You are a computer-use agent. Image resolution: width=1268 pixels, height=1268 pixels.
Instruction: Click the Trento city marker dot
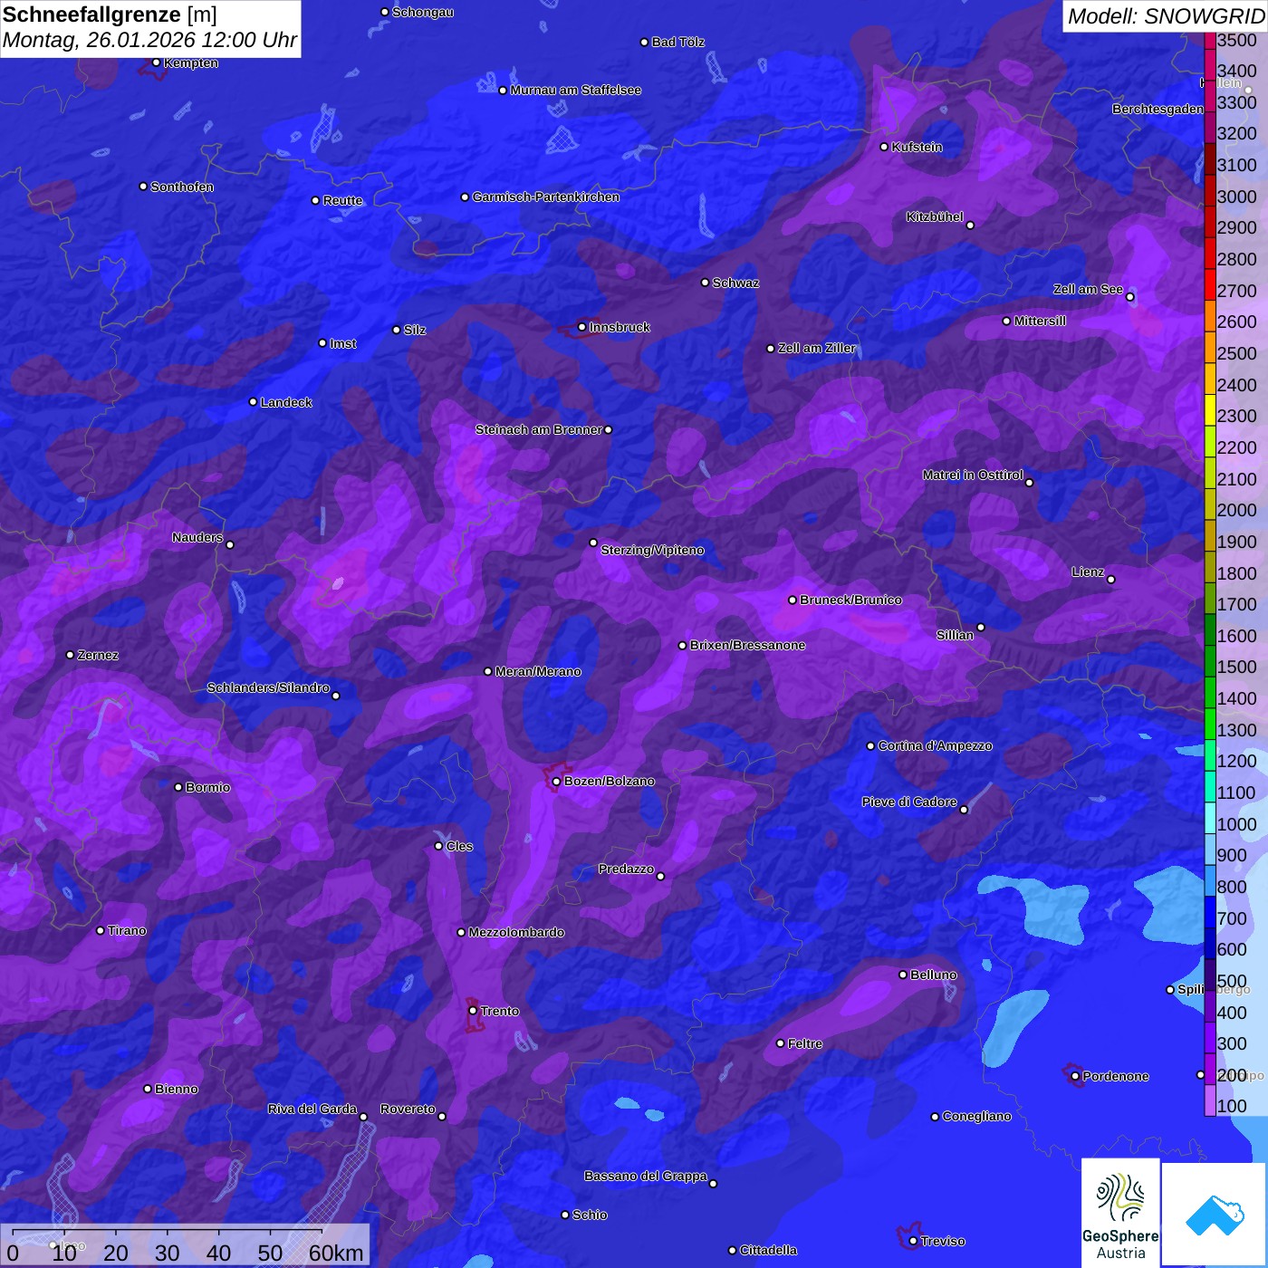tap(473, 1011)
